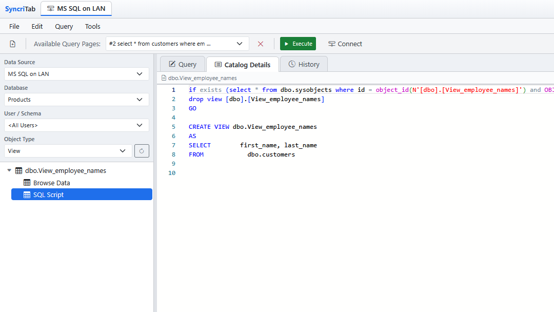The height and width of the screenshot is (312, 554).
Task: Click the table icon beside dbo.View_employee_names
Action: tap(19, 171)
